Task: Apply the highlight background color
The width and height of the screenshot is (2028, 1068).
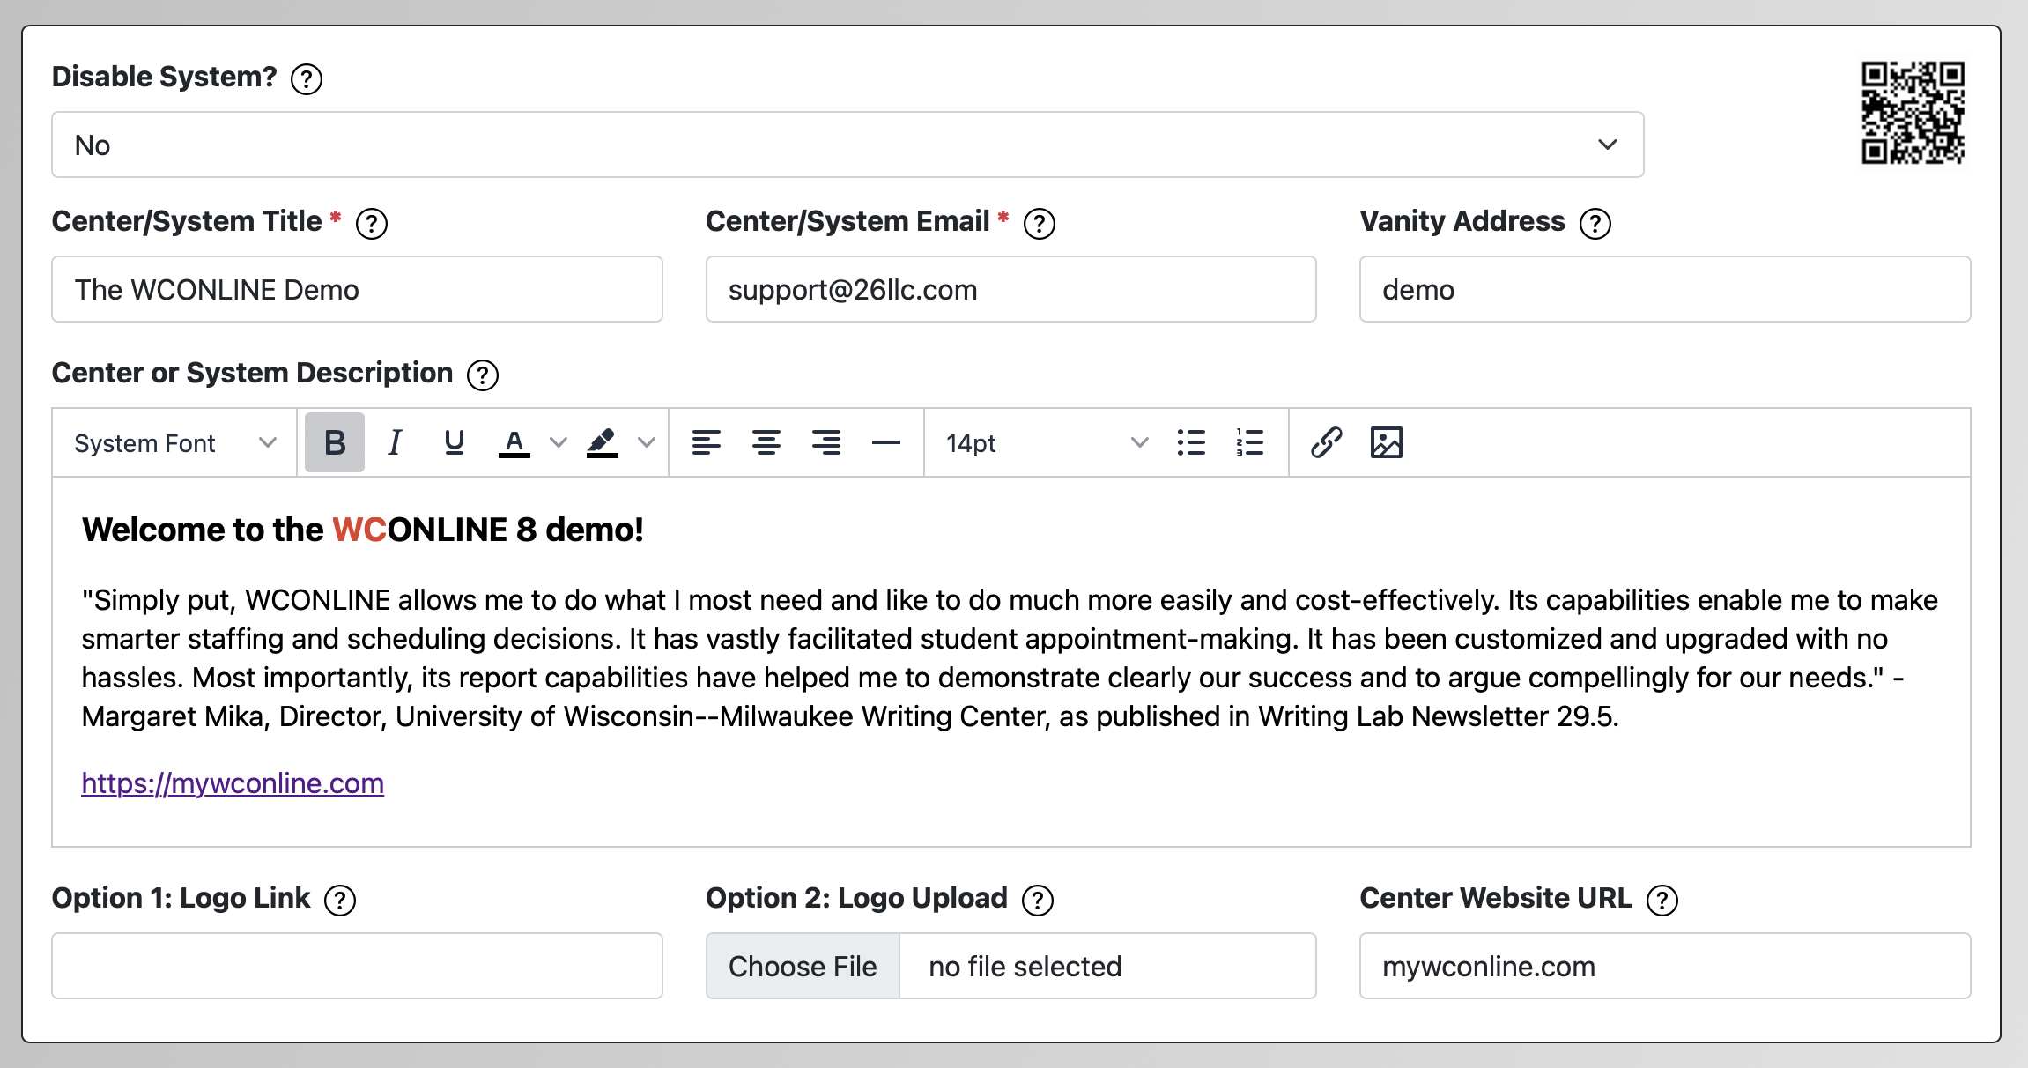Action: [x=602, y=442]
